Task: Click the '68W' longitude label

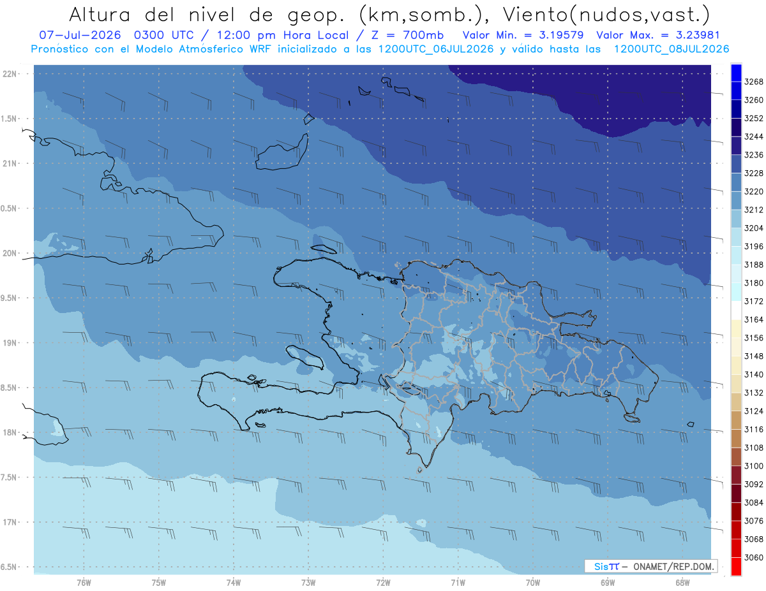Action: (682, 583)
